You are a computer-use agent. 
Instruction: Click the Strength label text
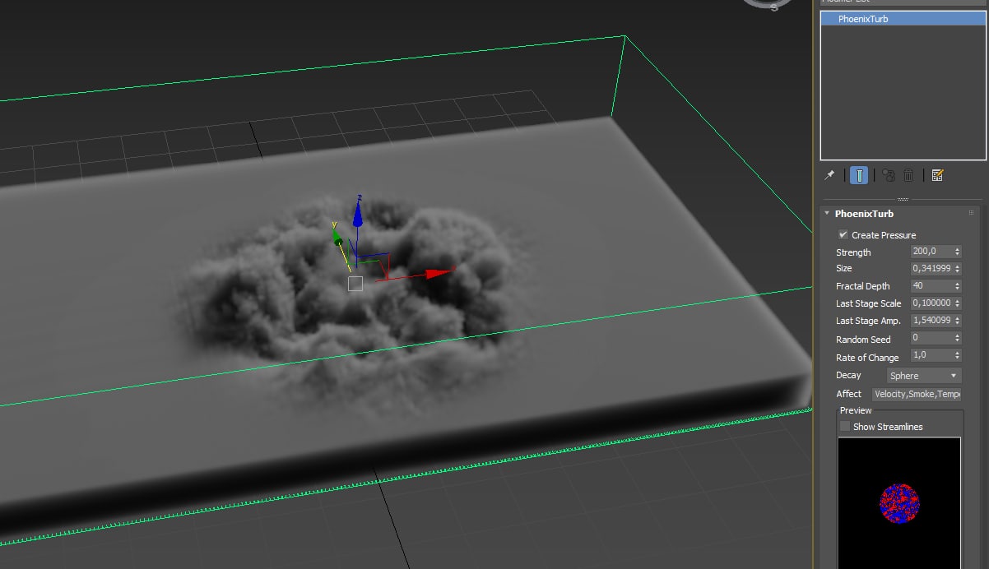point(853,252)
